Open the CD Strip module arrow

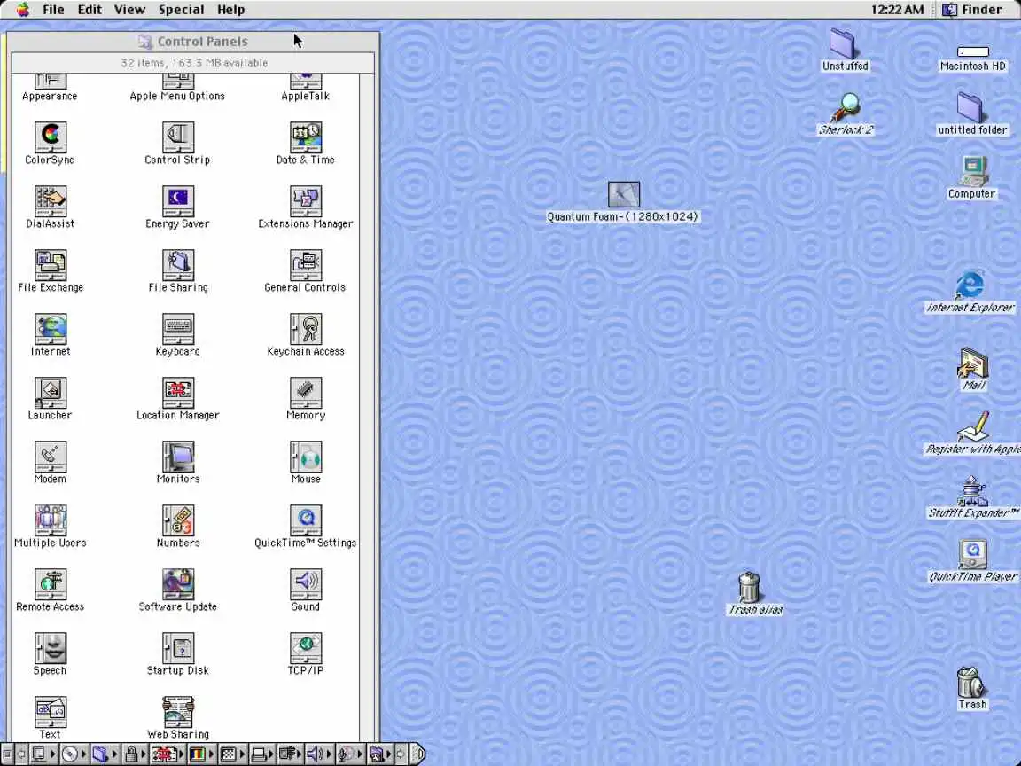pyautogui.click(x=83, y=754)
